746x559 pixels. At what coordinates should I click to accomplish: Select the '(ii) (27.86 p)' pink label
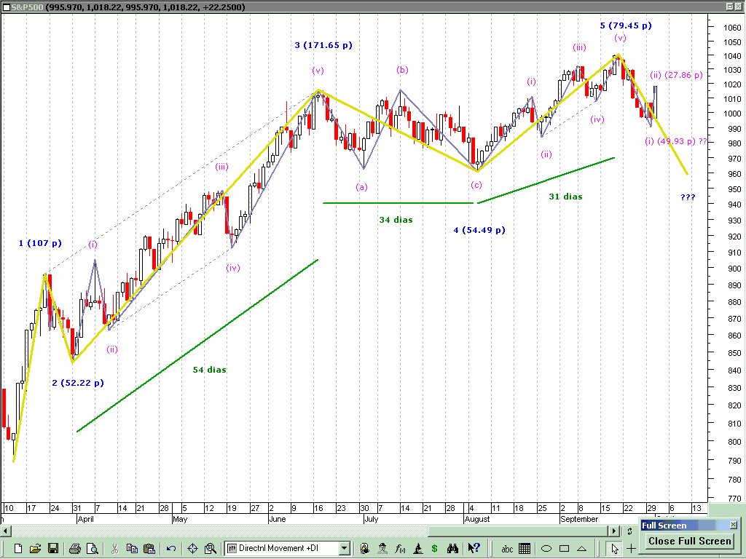click(677, 75)
